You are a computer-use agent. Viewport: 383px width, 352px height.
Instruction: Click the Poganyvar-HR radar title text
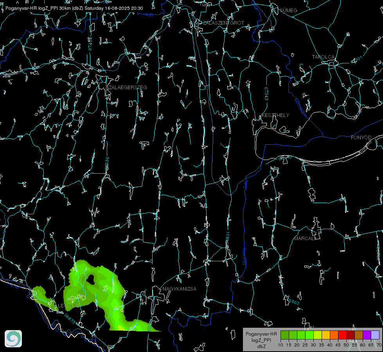pos(74,8)
